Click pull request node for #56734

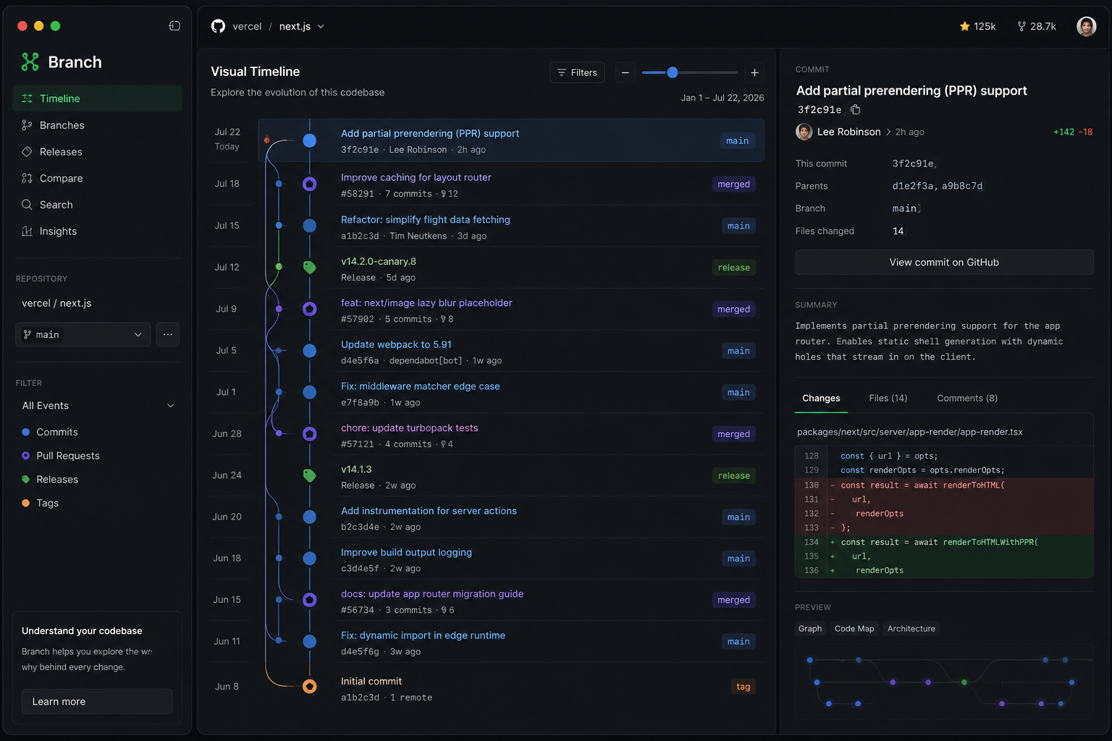click(x=309, y=600)
